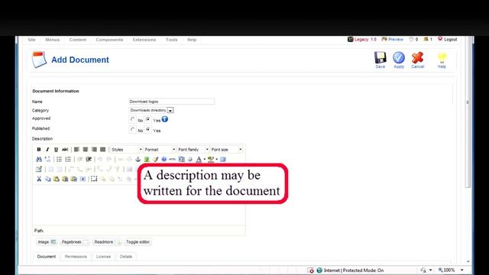Screen dimensions: 489x275
Task: Select the Document tab
Action: [x=47, y=257]
